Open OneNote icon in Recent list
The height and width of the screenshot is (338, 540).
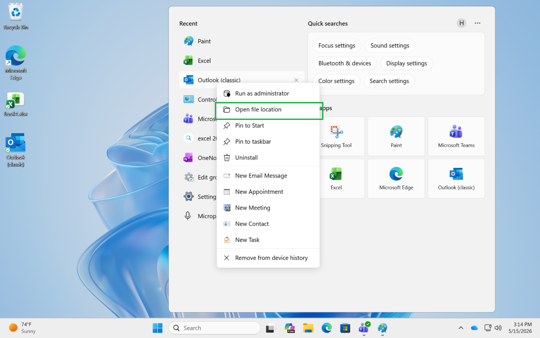point(188,157)
